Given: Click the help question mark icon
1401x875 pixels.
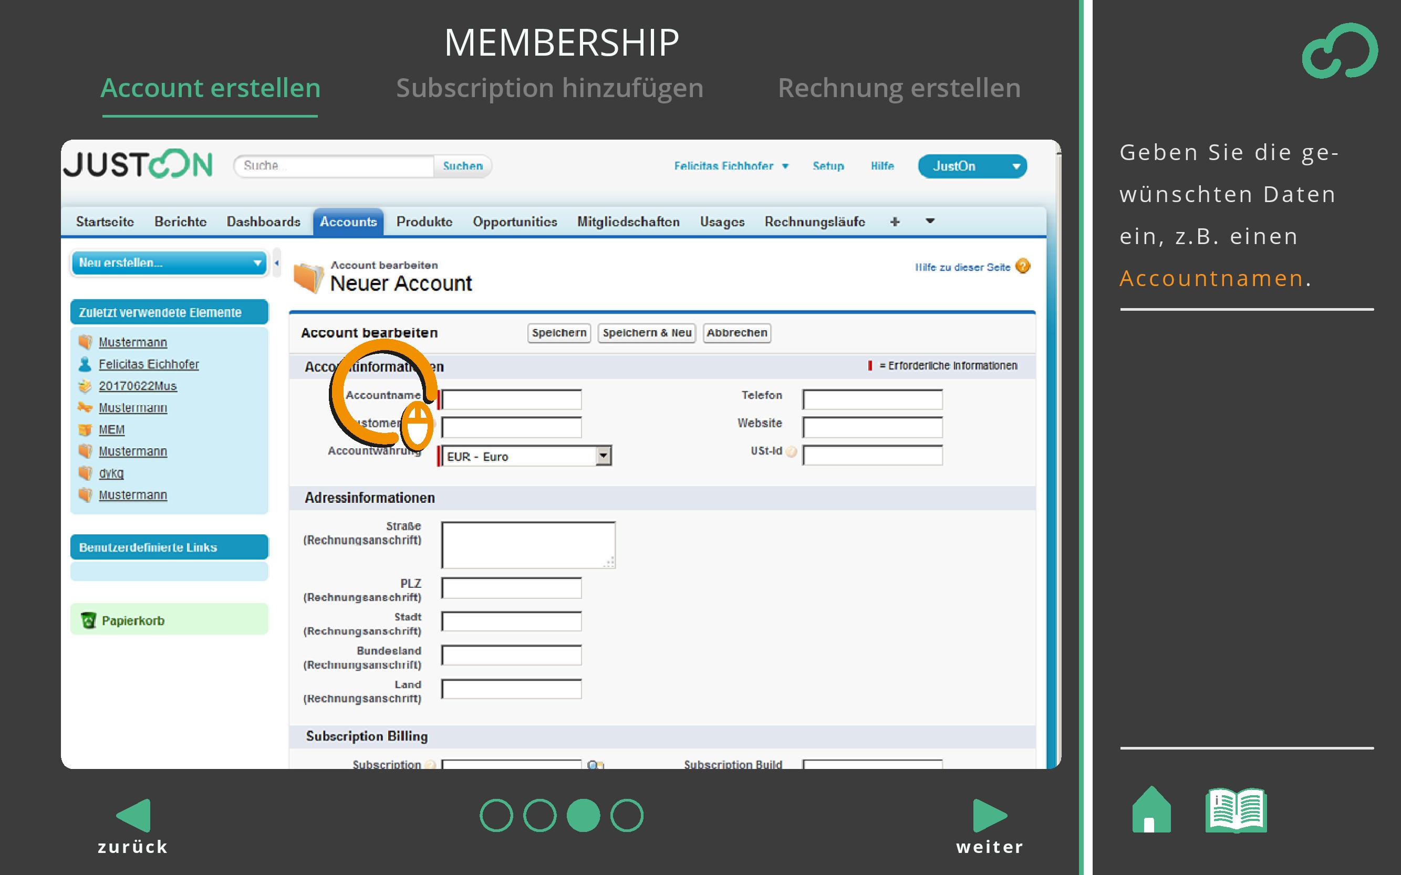Looking at the screenshot, I should [1023, 266].
